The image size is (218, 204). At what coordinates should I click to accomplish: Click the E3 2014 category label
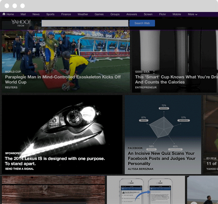click(x=211, y=158)
